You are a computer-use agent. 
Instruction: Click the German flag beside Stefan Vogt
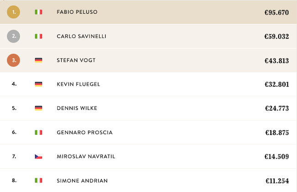click(38, 60)
